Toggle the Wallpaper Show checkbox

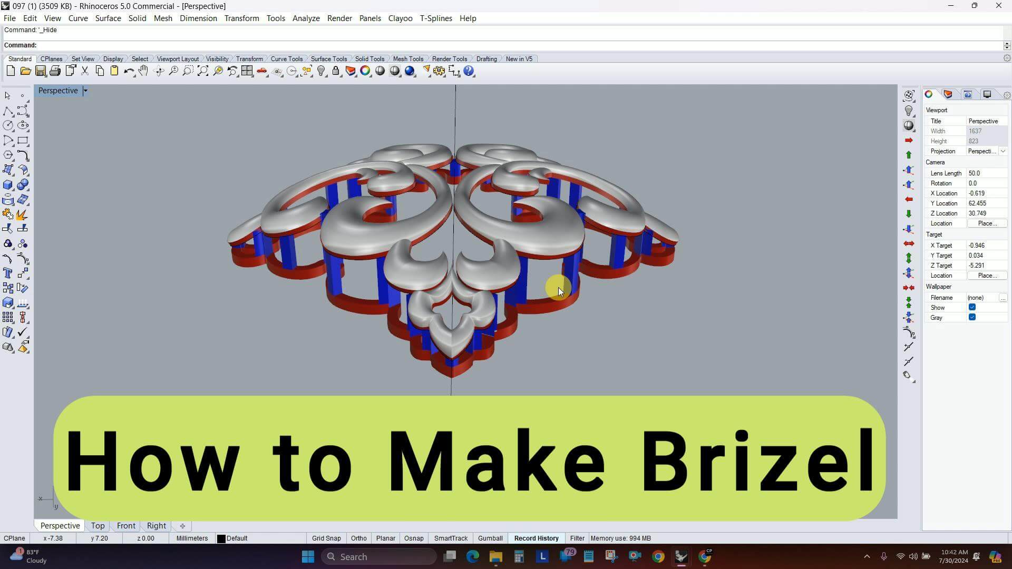(x=972, y=308)
